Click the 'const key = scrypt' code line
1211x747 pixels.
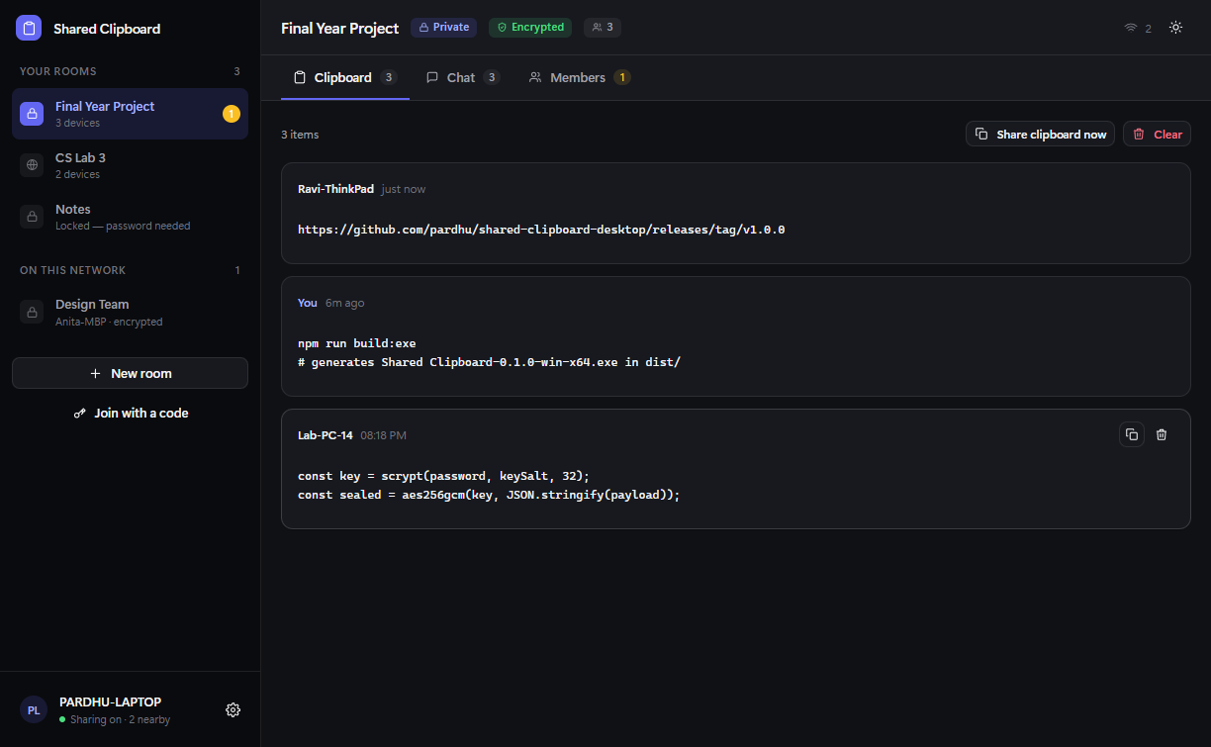pos(443,476)
